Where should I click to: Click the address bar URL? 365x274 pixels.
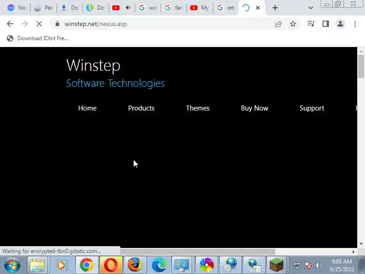pyautogui.click(x=96, y=24)
